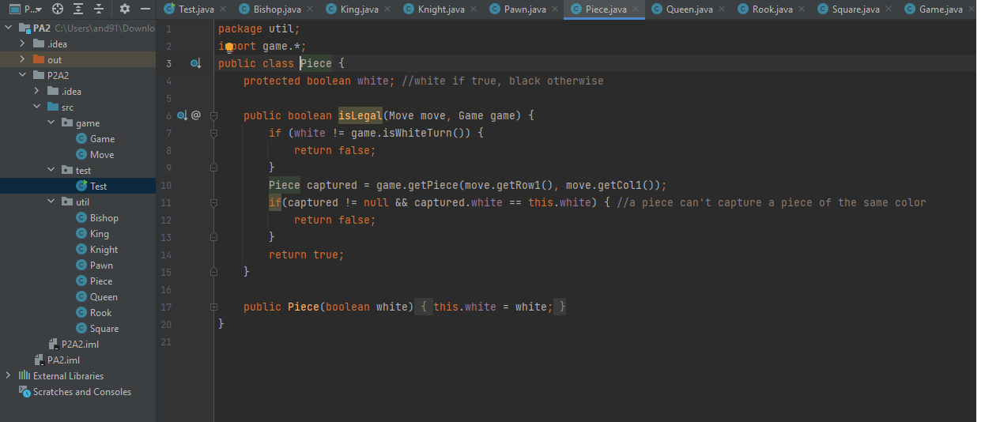The height and width of the screenshot is (422, 985).
Task: Close the Square.java tab
Action: 888,9
